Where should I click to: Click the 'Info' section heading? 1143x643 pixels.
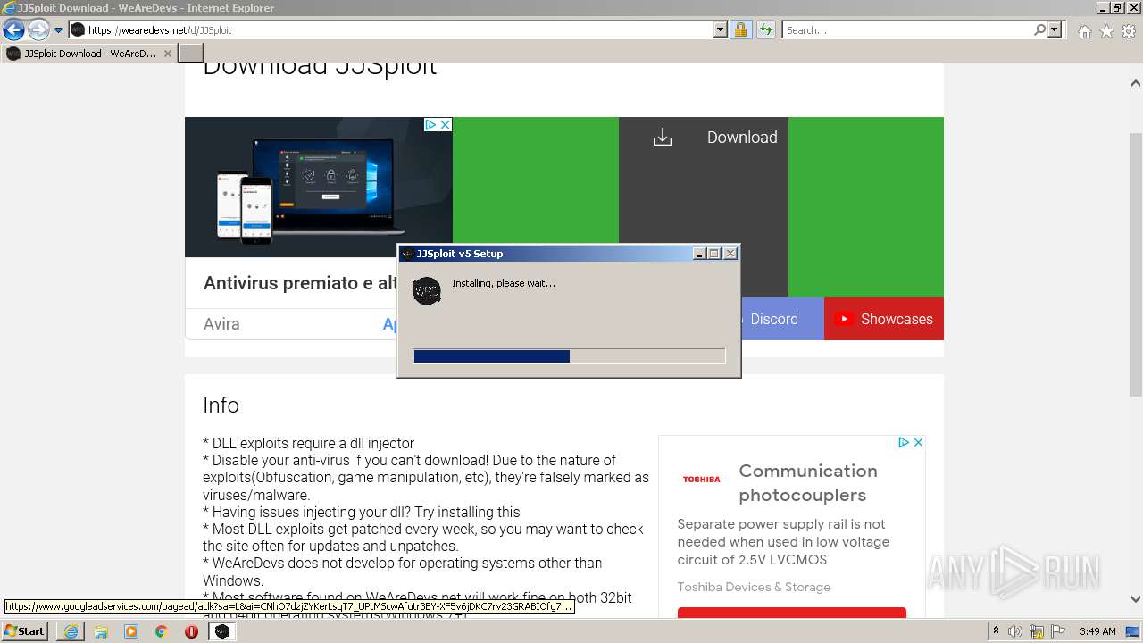221,405
